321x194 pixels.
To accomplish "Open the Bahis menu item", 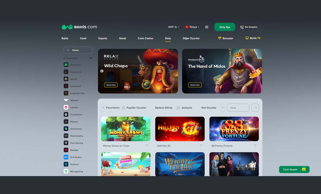I will 65,38.
